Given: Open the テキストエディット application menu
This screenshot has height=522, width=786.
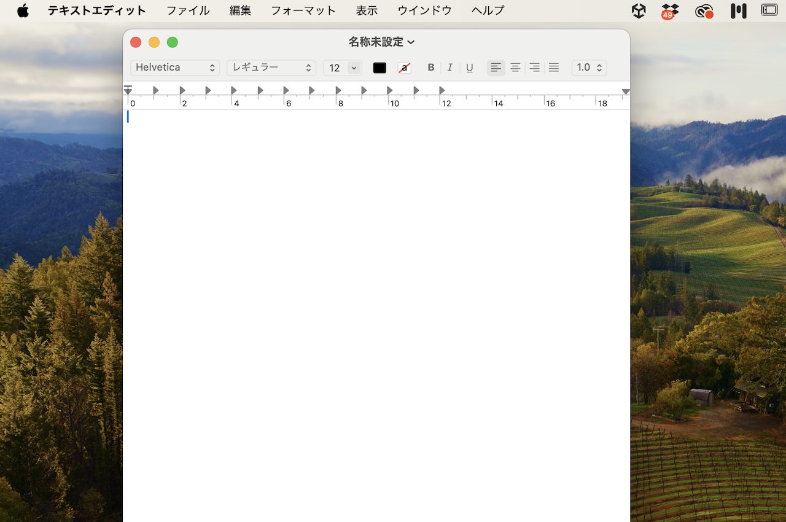Looking at the screenshot, I should [x=97, y=10].
